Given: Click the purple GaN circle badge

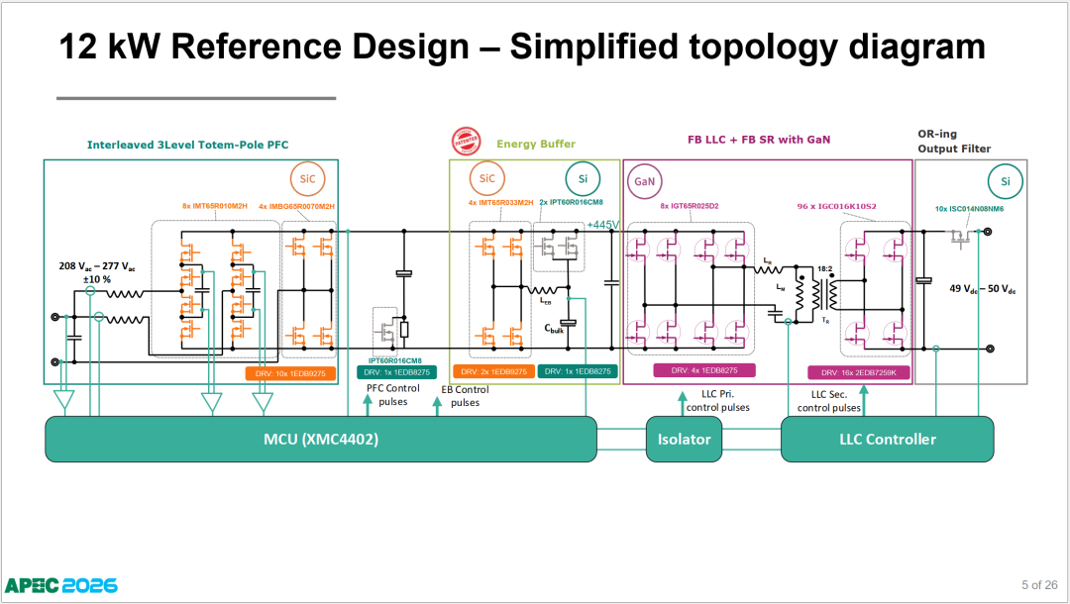Looking at the screenshot, I should tap(644, 181).
